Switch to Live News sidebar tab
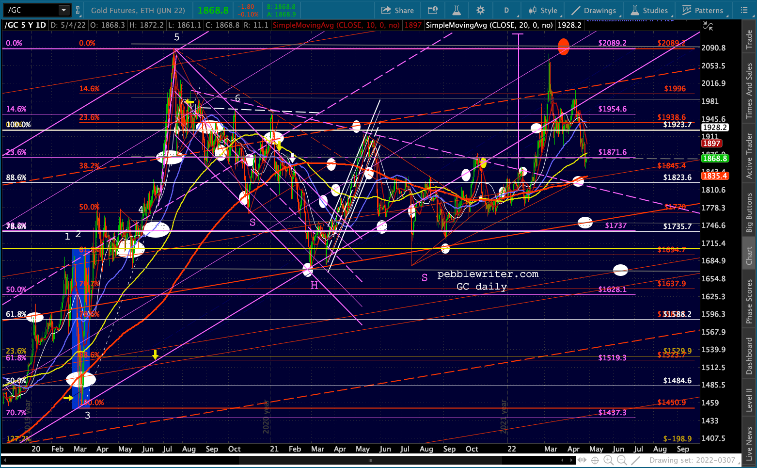Image resolution: width=757 pixels, height=468 pixels. (x=749, y=443)
